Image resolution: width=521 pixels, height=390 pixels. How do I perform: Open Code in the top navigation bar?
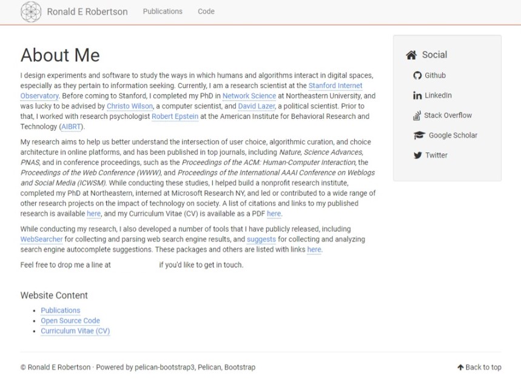pos(206,12)
